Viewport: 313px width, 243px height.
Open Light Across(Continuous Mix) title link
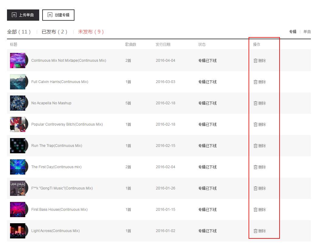(55, 231)
